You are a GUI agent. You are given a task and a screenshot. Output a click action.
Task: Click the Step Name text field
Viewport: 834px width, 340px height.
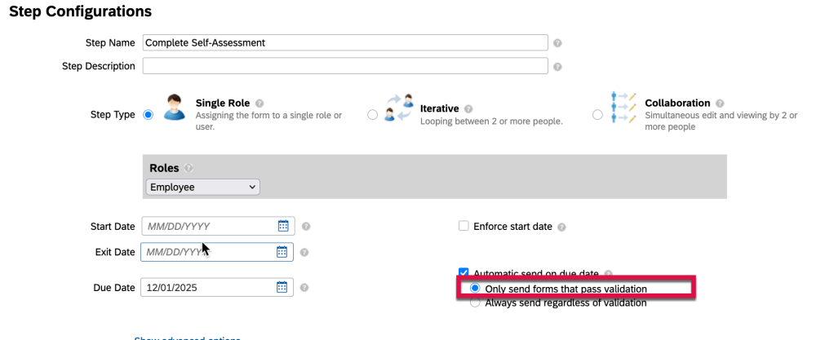(x=344, y=42)
